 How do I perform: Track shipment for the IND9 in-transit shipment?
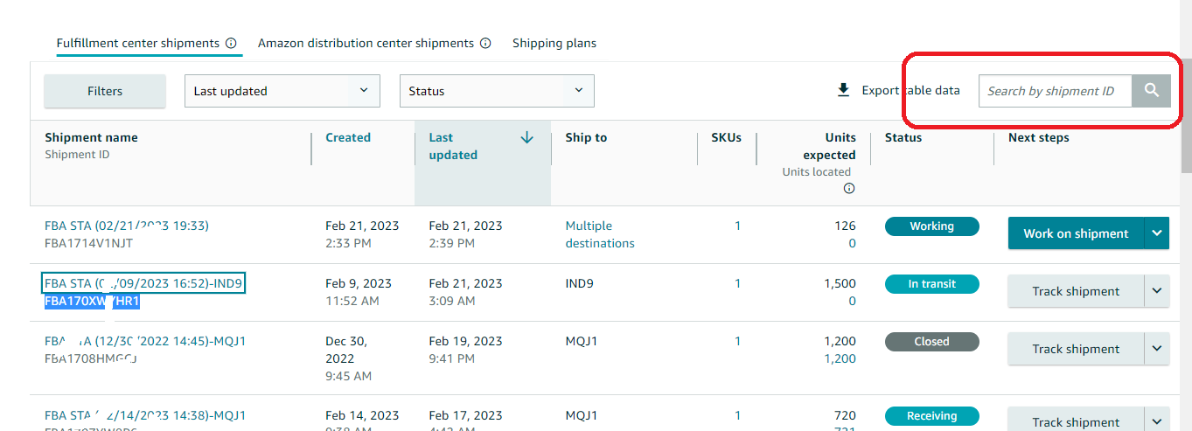click(x=1076, y=291)
